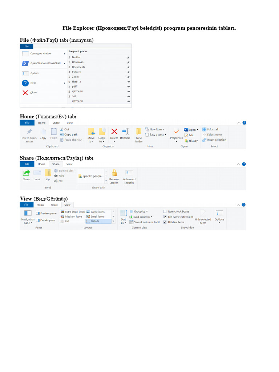Open Documents in Frequent places
Viewport: 279px width, 372px height.
tap(78, 67)
